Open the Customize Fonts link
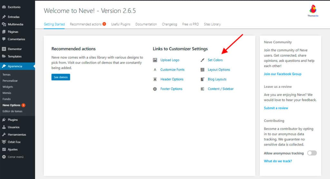 (x=172, y=70)
